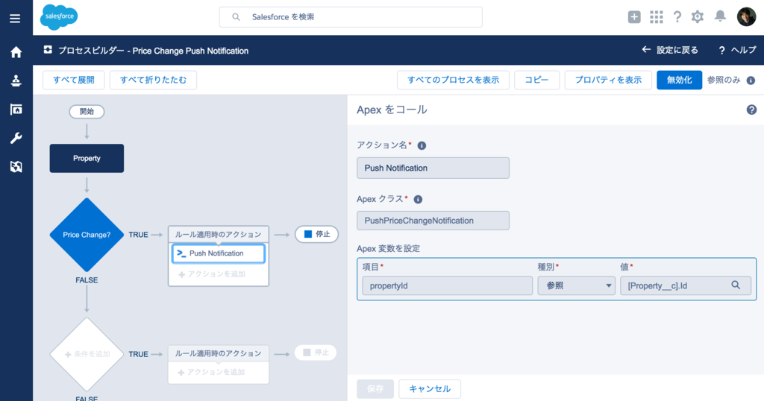Click the Process Builder title icon
Image resolution: width=764 pixels, height=401 pixels.
point(48,50)
